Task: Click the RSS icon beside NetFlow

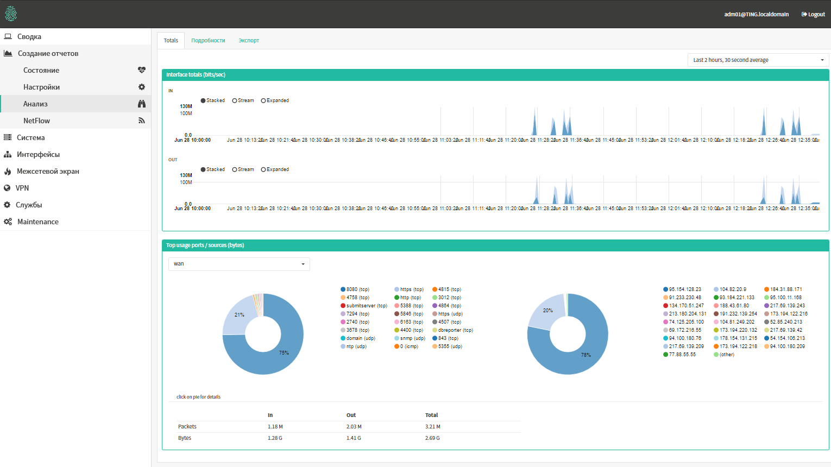Action: pyautogui.click(x=142, y=121)
